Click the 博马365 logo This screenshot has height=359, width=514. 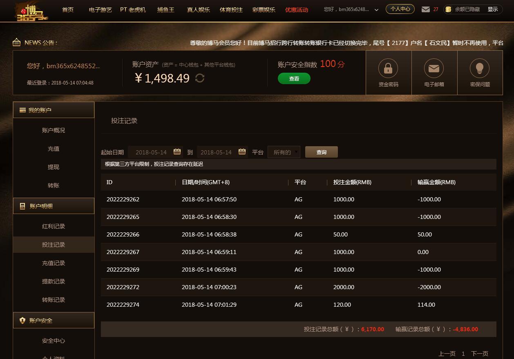pyautogui.click(x=32, y=12)
